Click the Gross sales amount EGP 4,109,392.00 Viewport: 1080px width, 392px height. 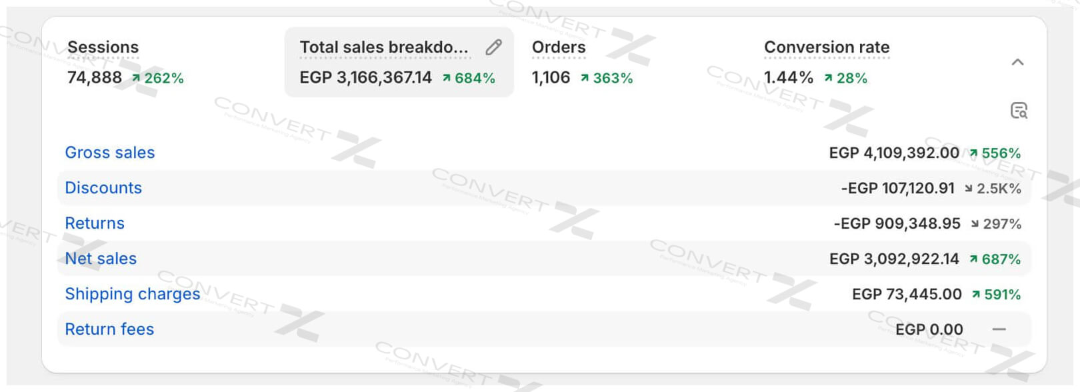pos(894,153)
